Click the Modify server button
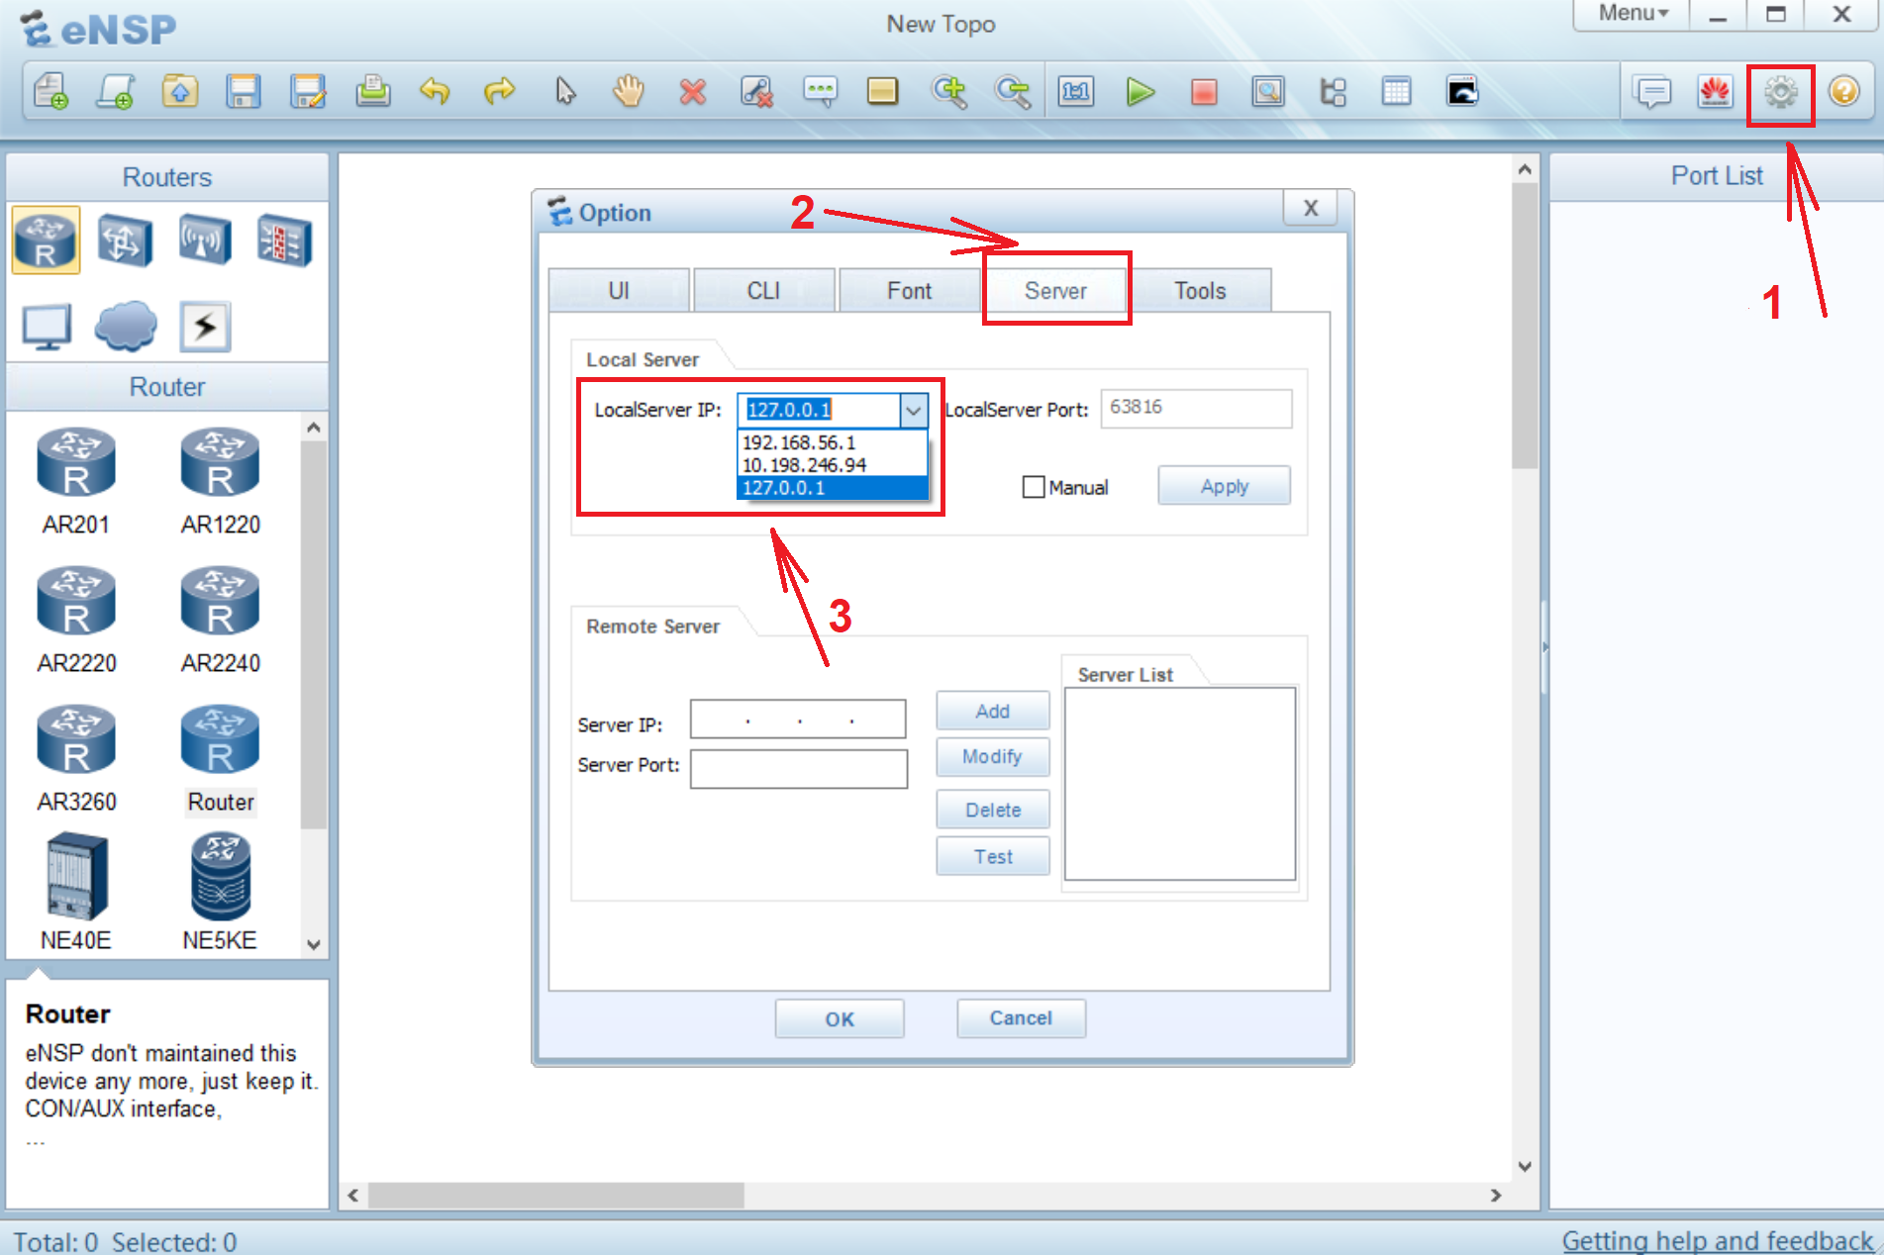This screenshot has width=1884, height=1255. pos(993,757)
